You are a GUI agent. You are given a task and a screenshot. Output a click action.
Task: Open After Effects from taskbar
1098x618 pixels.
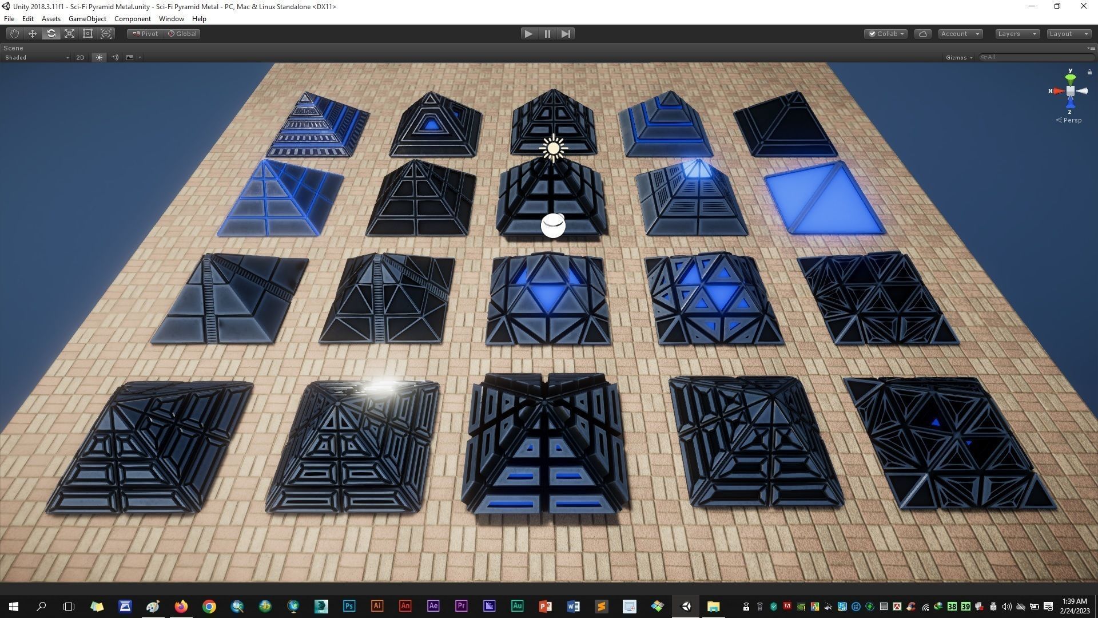point(433,606)
